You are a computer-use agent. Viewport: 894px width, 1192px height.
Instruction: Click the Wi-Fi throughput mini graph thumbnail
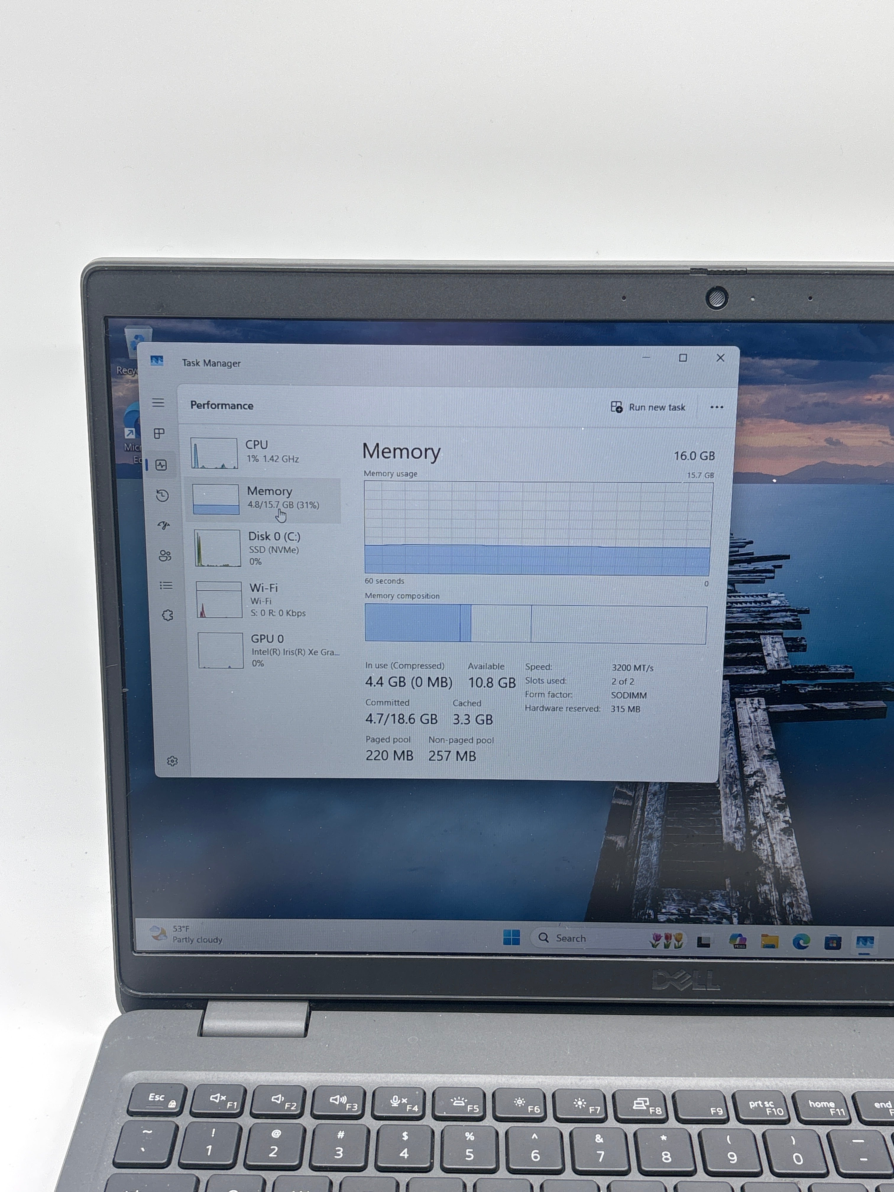(219, 600)
